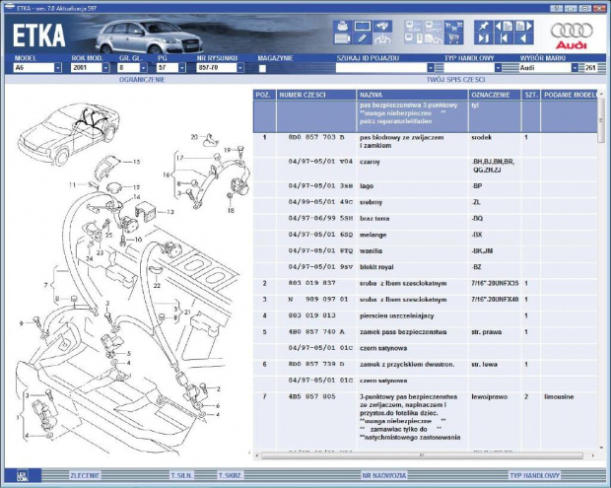The image size is (611, 488).
Task: Click the single left arrow back icon
Action: pos(523,38)
